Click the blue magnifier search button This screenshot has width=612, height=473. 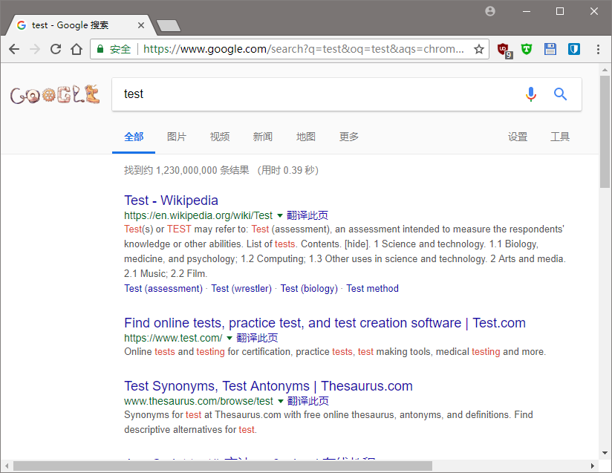tap(560, 94)
